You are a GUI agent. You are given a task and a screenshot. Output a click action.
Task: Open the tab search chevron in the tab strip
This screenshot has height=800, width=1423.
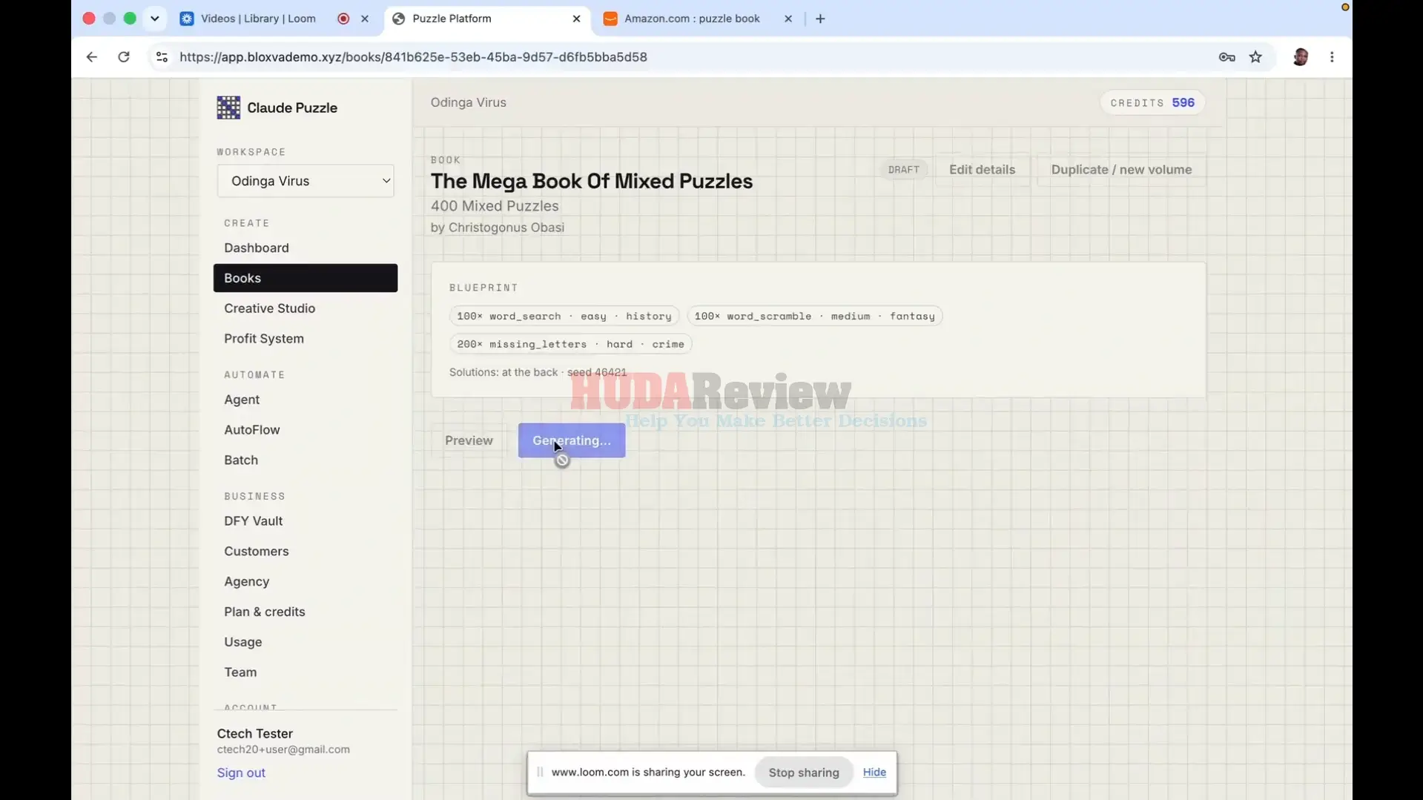pyautogui.click(x=154, y=19)
